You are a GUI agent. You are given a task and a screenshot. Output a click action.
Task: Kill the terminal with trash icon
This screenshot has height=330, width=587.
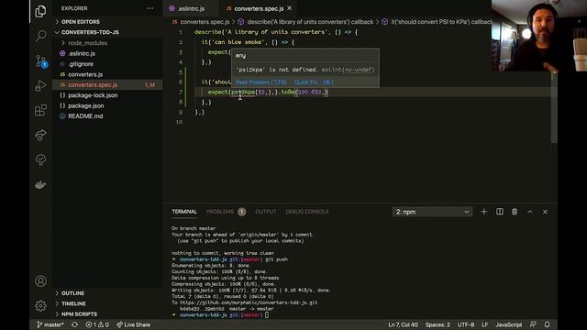coord(515,212)
